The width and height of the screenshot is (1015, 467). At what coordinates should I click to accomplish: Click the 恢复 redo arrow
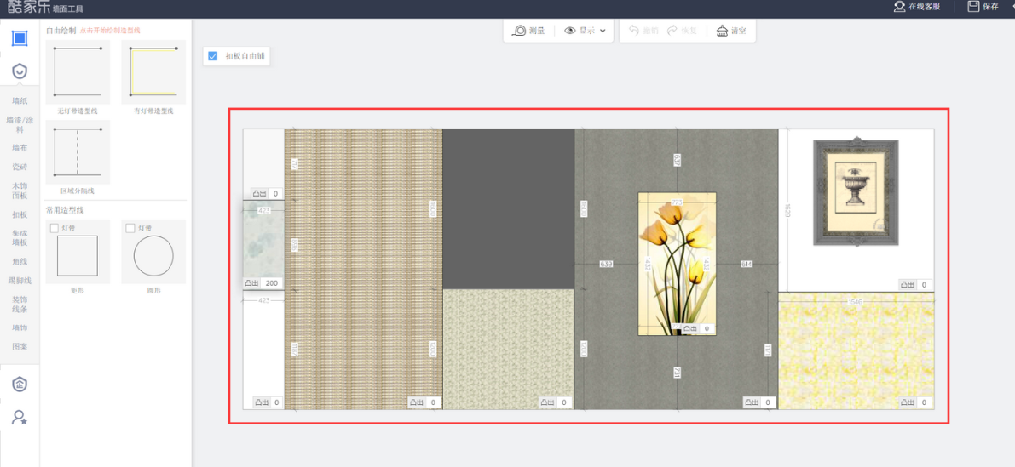click(x=672, y=31)
